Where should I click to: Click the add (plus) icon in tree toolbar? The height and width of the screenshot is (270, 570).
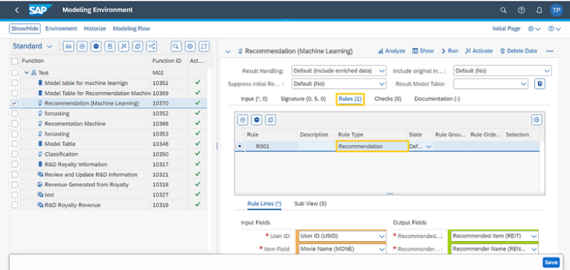pyautogui.click(x=82, y=46)
